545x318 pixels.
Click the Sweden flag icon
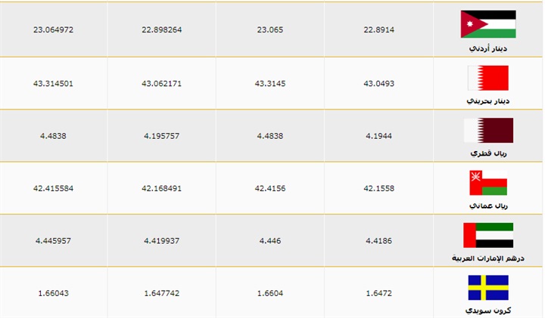[x=488, y=288]
